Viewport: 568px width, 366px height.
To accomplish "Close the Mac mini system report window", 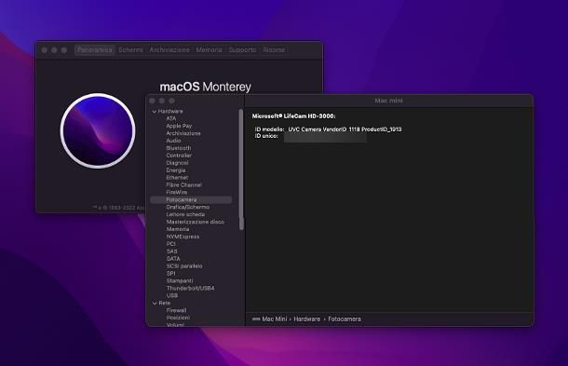I will click(x=152, y=101).
